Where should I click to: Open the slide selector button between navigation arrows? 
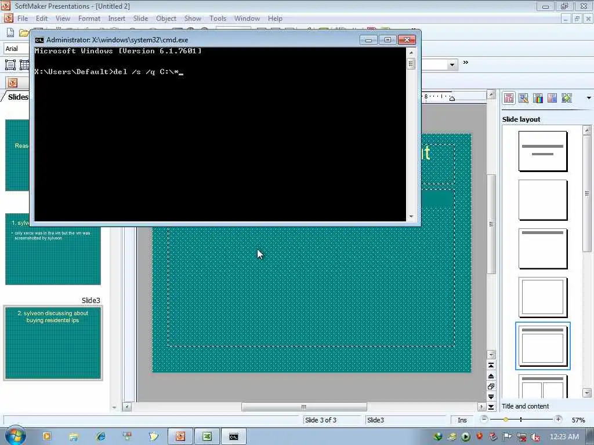coord(491,386)
